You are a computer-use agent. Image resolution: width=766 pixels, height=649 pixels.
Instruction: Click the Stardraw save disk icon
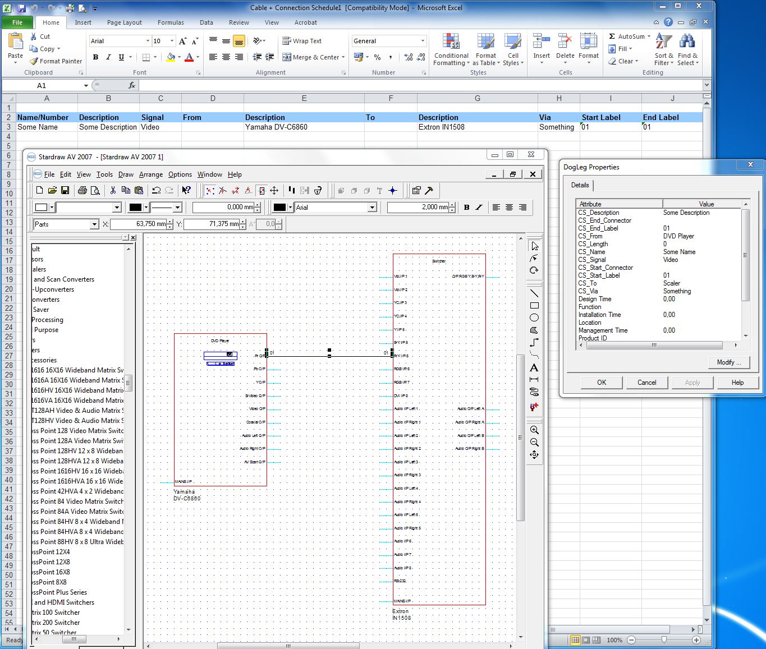(65, 191)
